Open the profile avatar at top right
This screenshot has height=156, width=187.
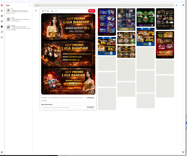pyautogui.click(x=176, y=5)
